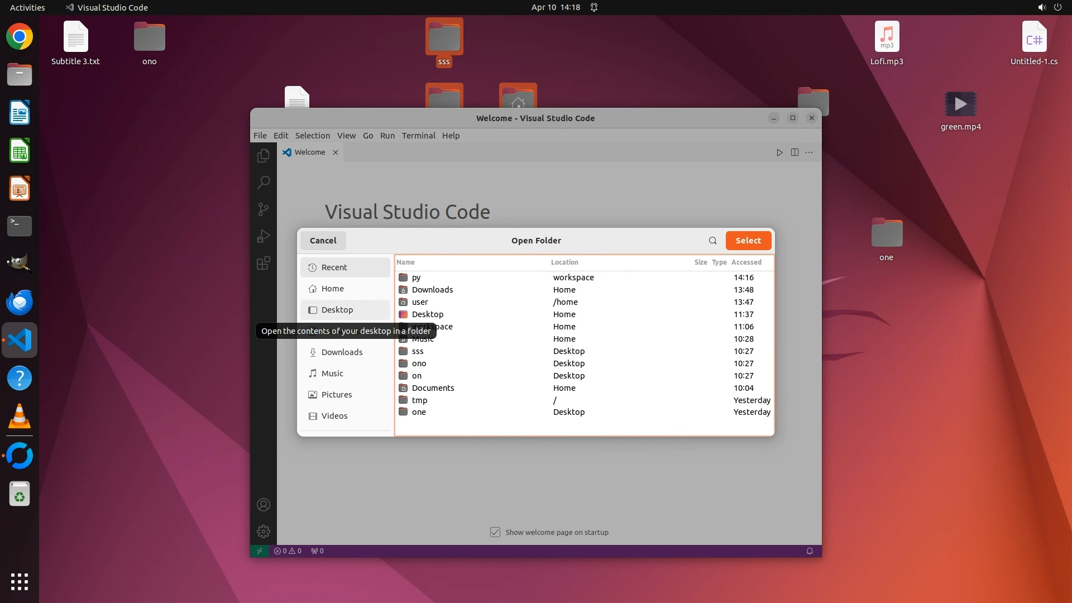Sort files by the Name column header

pyautogui.click(x=406, y=262)
